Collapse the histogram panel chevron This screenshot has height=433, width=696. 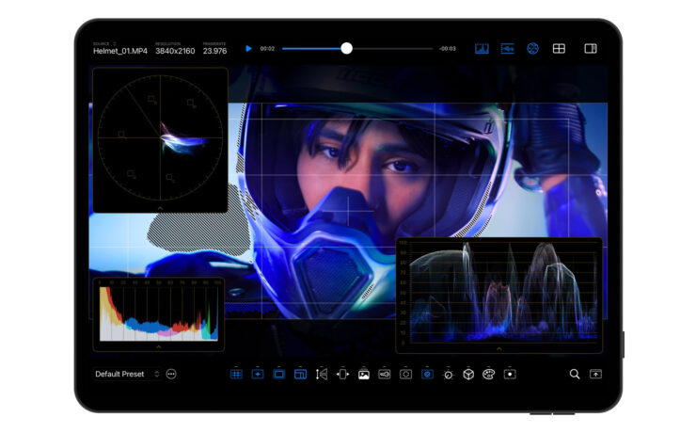(158, 346)
